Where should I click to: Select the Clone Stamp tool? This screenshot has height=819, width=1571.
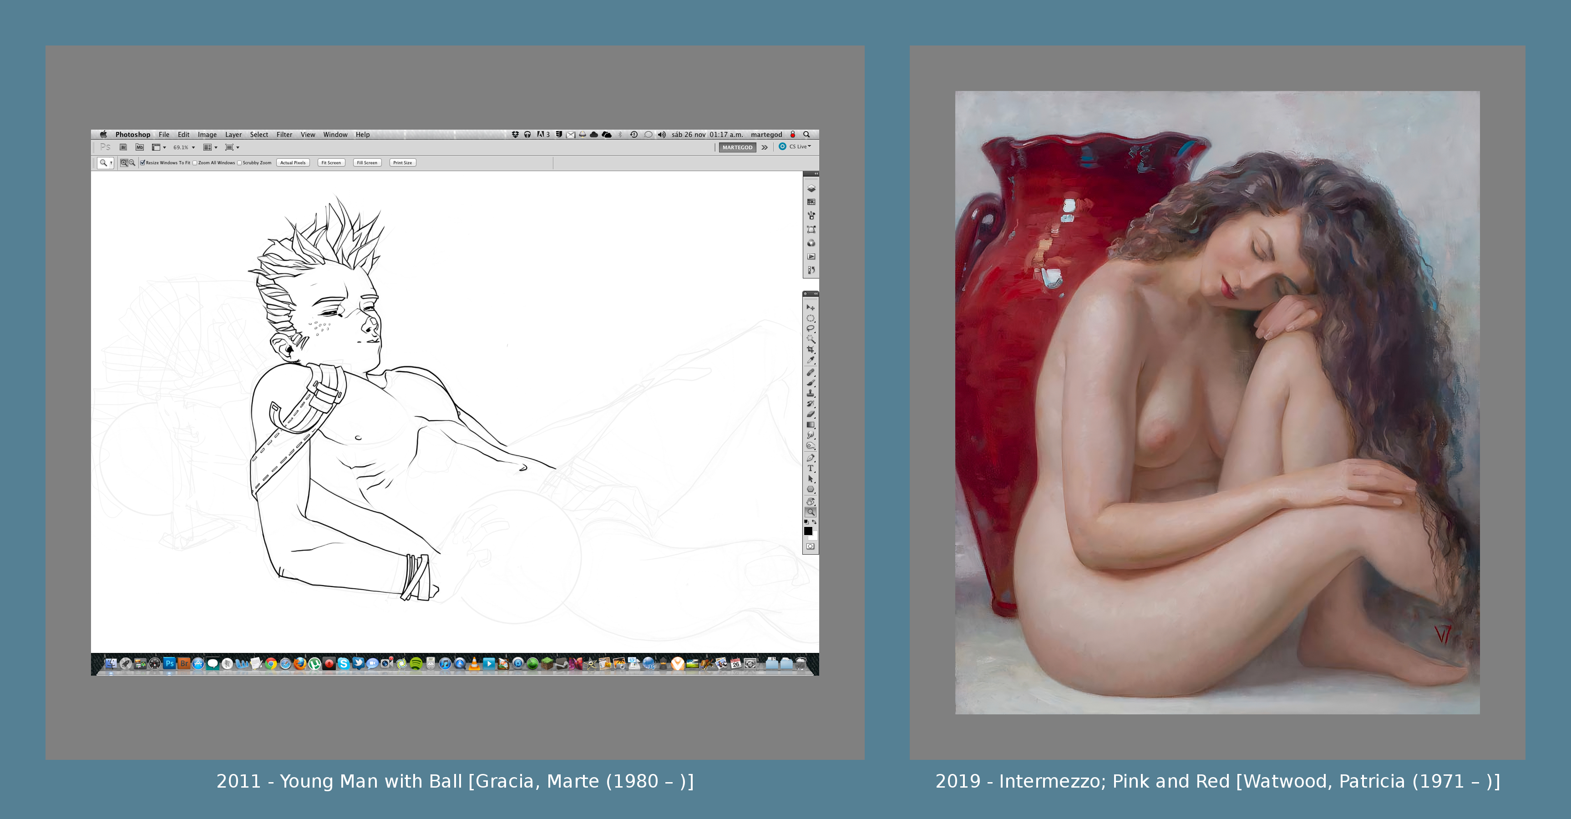point(811,393)
